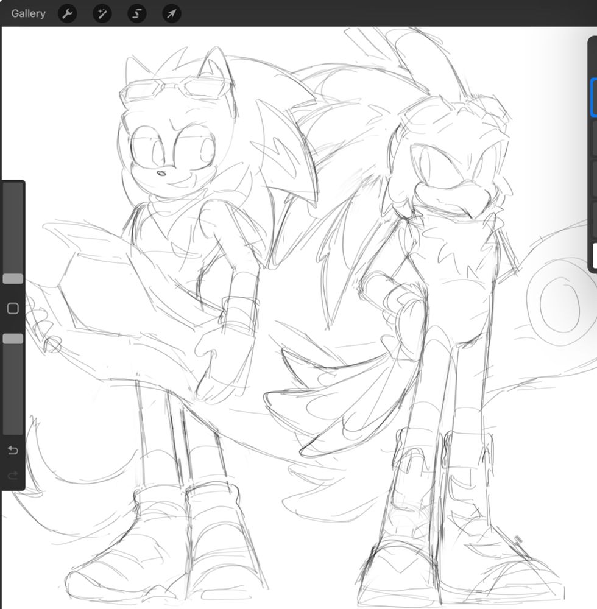Open the Adjustments magic wand menu
Screen dimensions: 597x609
(x=102, y=13)
